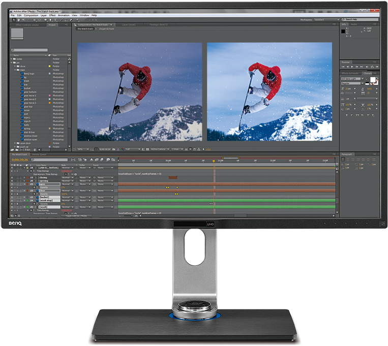The width and height of the screenshot is (388, 346).
Task: Pick the Character panel eyedropper
Action: tap(367, 79)
